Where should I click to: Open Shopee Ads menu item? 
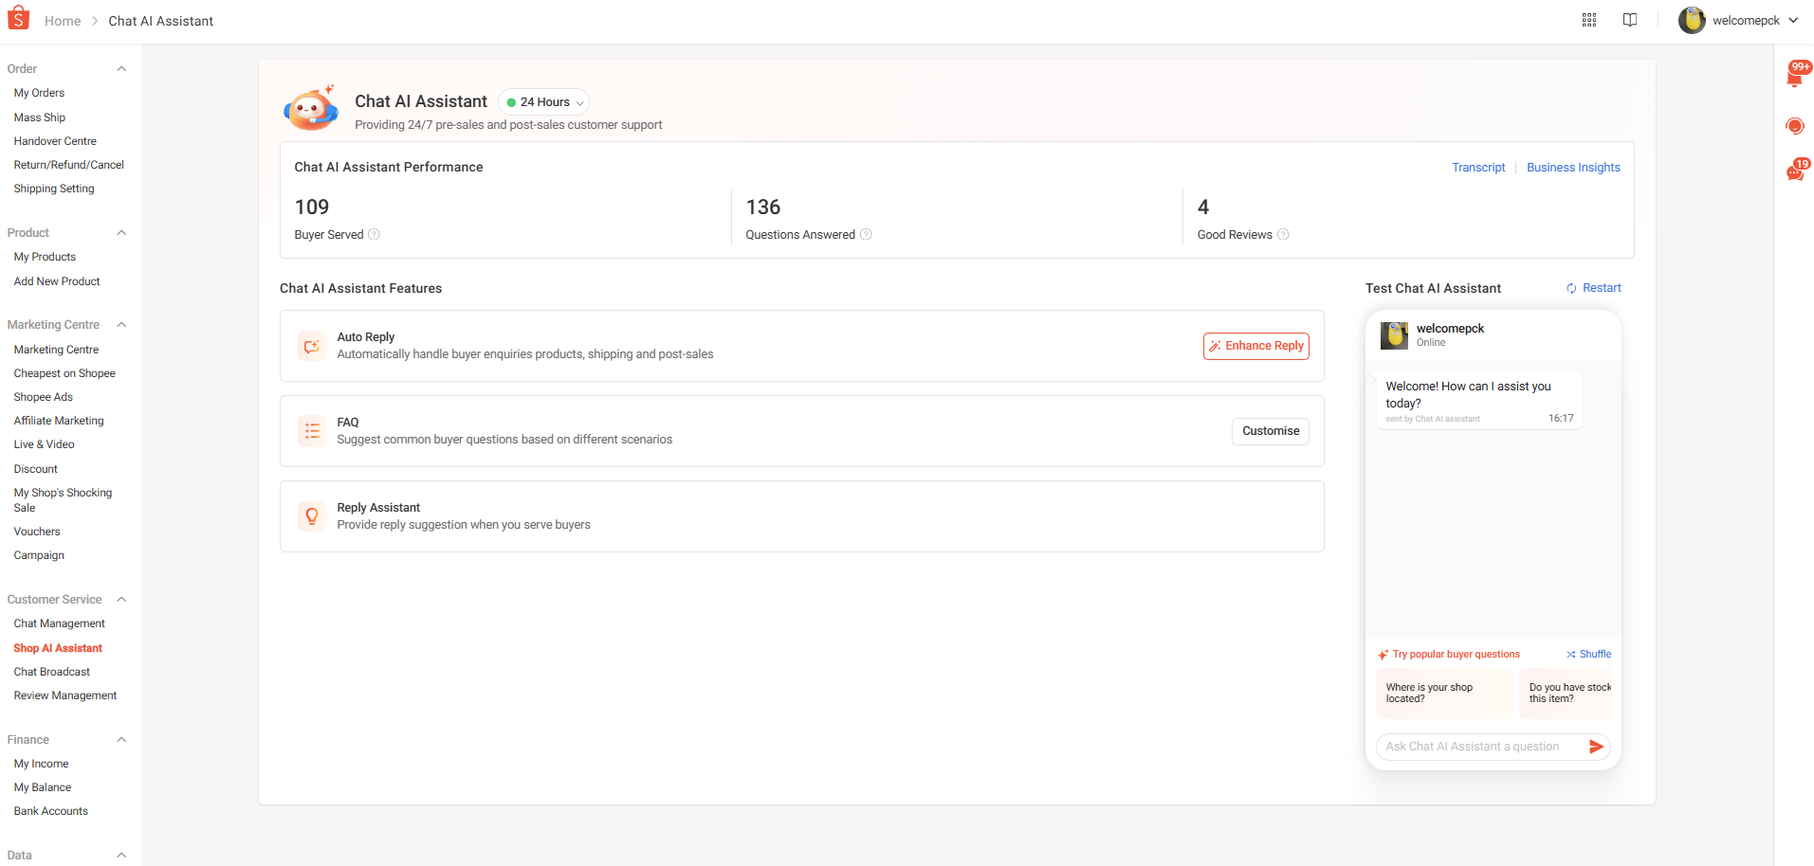[x=44, y=397]
